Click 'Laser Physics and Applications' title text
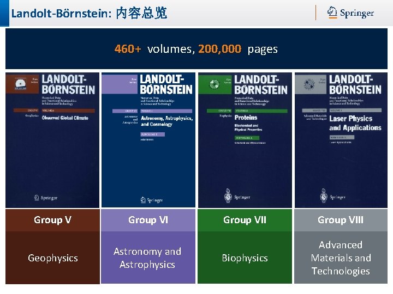This screenshot has width=393, height=294. click(x=355, y=123)
